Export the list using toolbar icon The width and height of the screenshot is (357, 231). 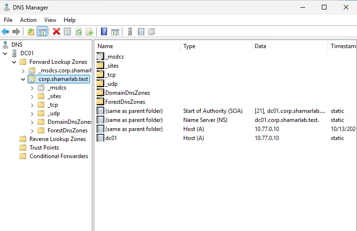(x=89, y=31)
